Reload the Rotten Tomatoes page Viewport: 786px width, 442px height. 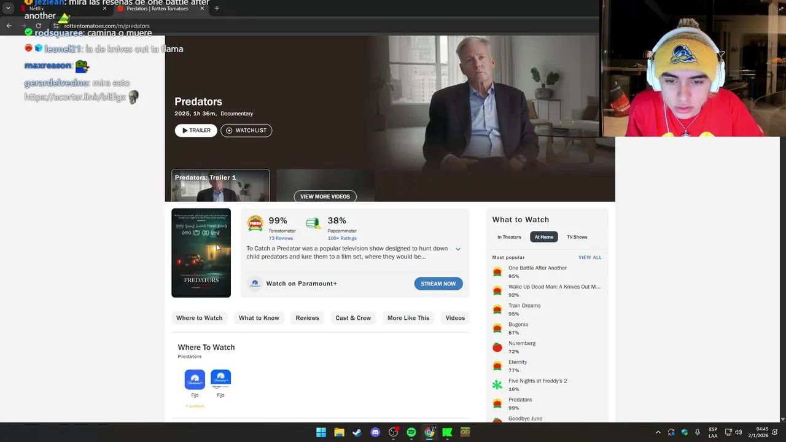pos(38,26)
